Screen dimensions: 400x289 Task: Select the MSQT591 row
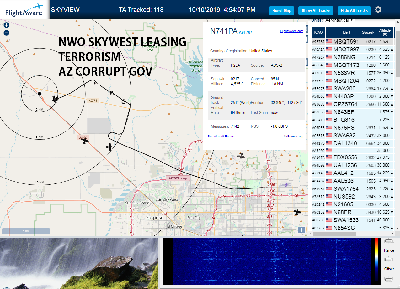[353, 41]
